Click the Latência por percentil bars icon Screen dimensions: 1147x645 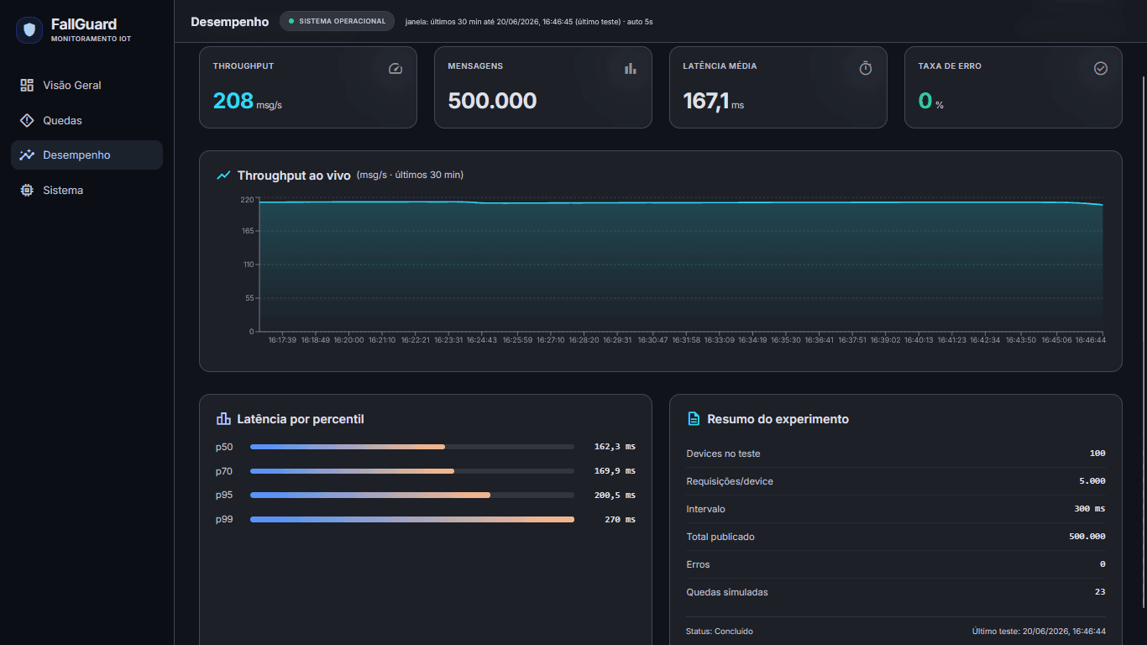[x=223, y=419]
